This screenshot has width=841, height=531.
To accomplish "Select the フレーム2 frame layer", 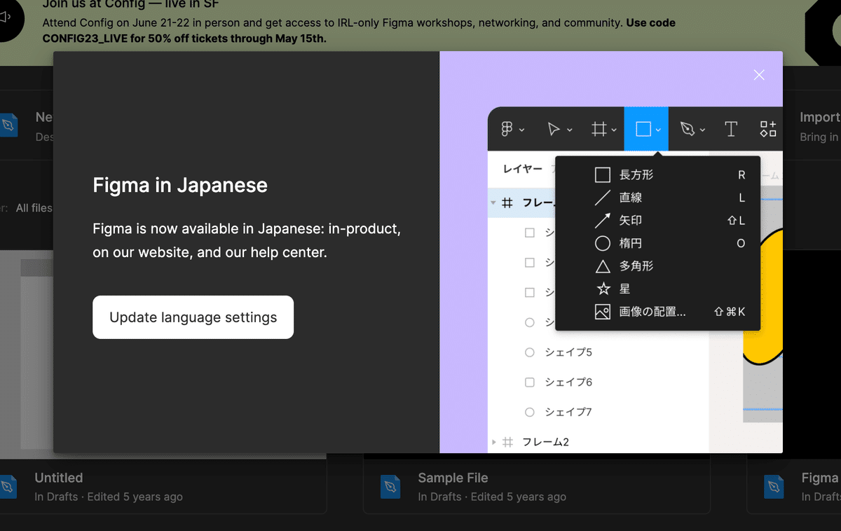I will pos(599,442).
